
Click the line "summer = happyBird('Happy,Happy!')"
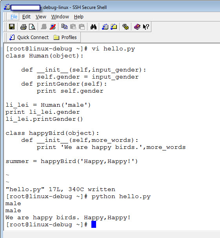point(72,161)
